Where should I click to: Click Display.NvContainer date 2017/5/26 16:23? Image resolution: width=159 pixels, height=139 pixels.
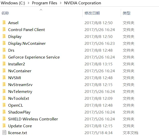(100, 44)
